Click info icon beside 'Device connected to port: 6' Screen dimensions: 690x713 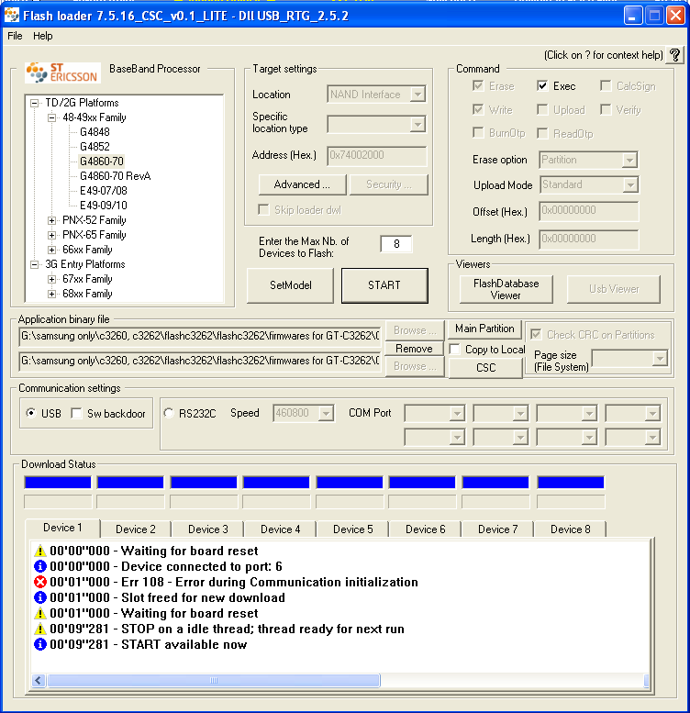(40, 566)
